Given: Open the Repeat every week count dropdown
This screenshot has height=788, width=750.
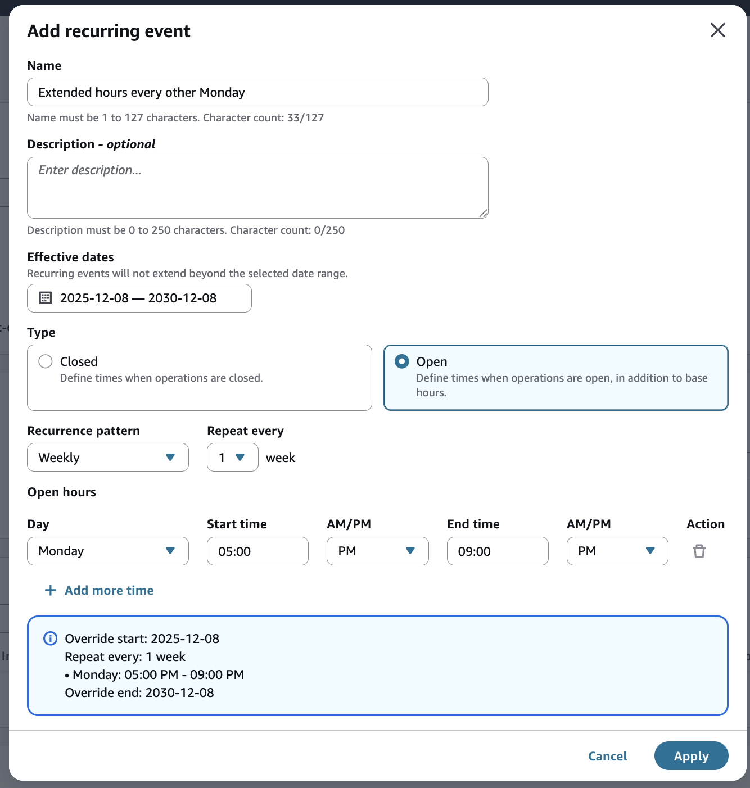Looking at the screenshot, I should click(232, 458).
